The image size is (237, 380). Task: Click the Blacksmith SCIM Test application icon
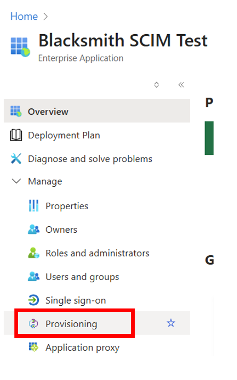click(20, 47)
